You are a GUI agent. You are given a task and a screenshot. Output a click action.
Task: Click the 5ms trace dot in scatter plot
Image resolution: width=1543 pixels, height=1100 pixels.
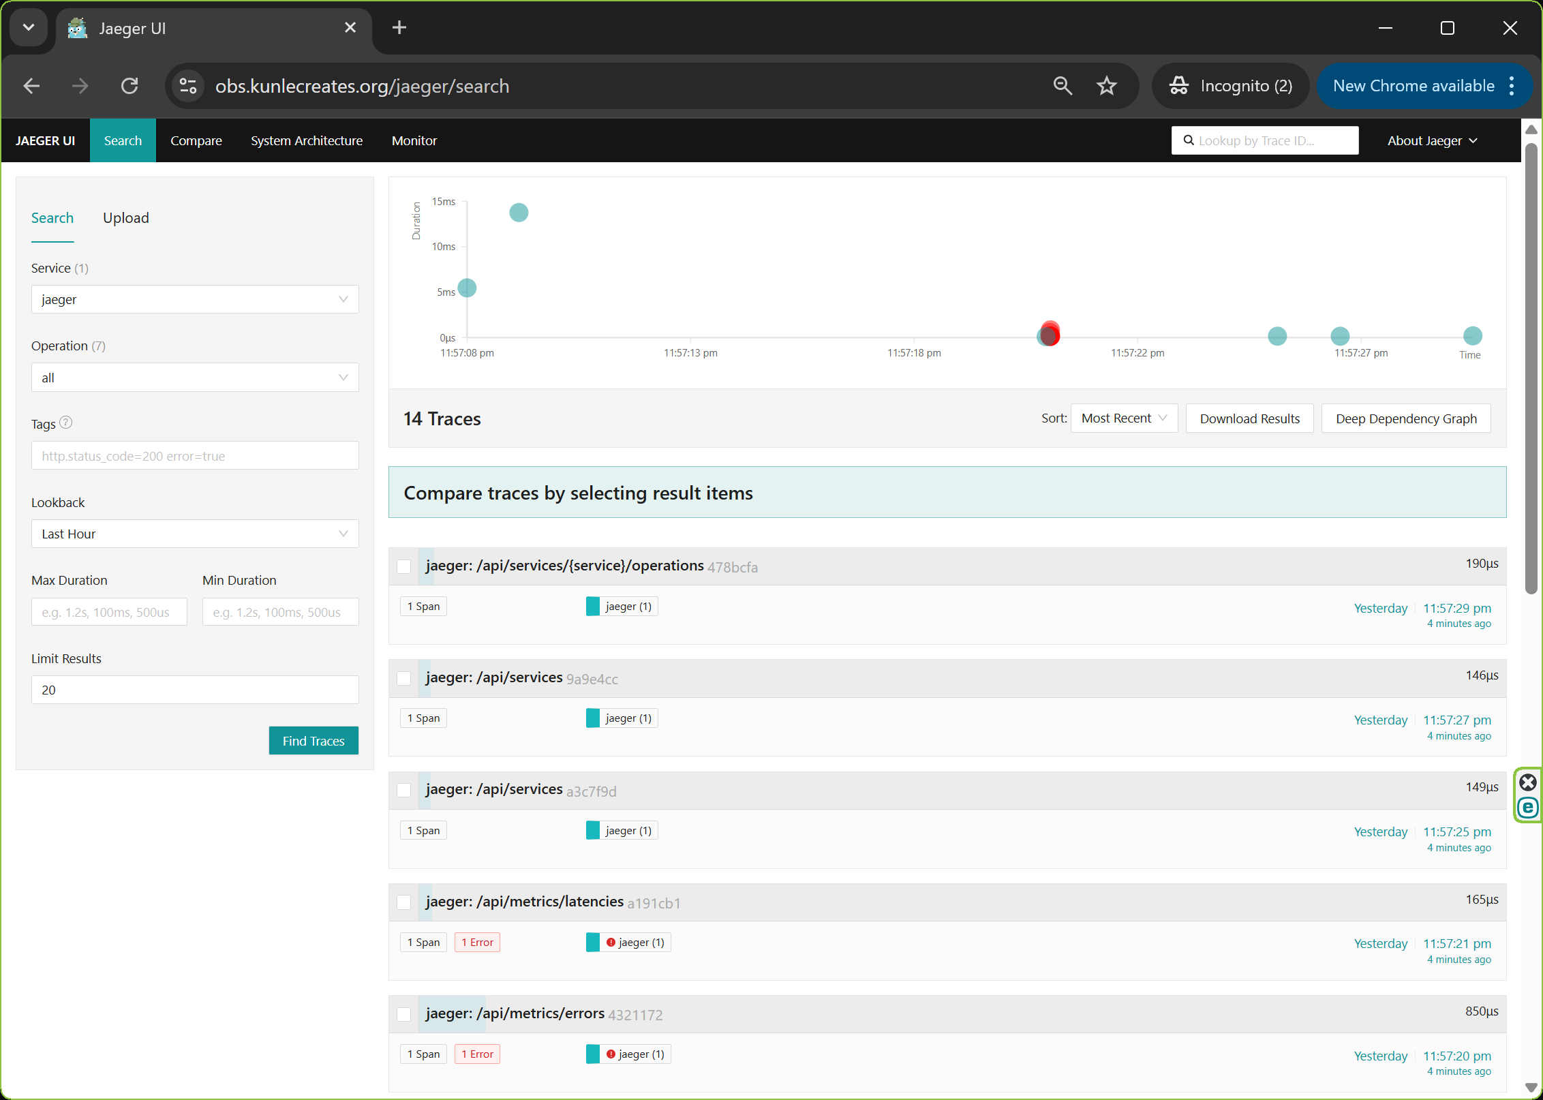click(467, 288)
